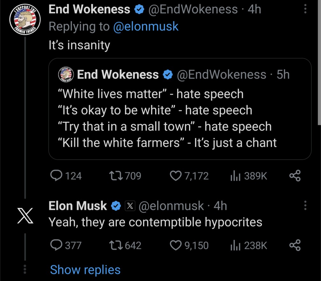Click the Elon Musk display name
This screenshot has width=321, height=281.
(77, 206)
